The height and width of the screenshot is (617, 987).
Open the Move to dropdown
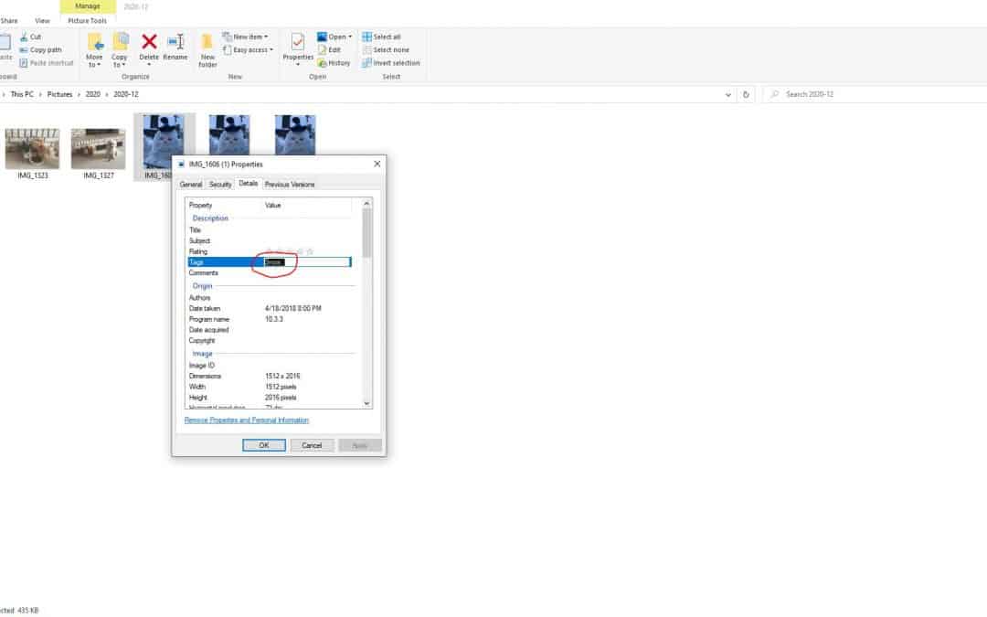[x=94, y=55]
